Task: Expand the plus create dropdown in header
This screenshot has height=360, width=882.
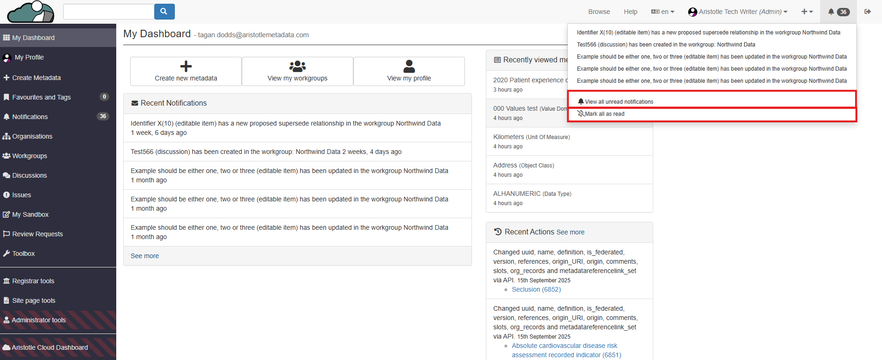Action: [807, 12]
